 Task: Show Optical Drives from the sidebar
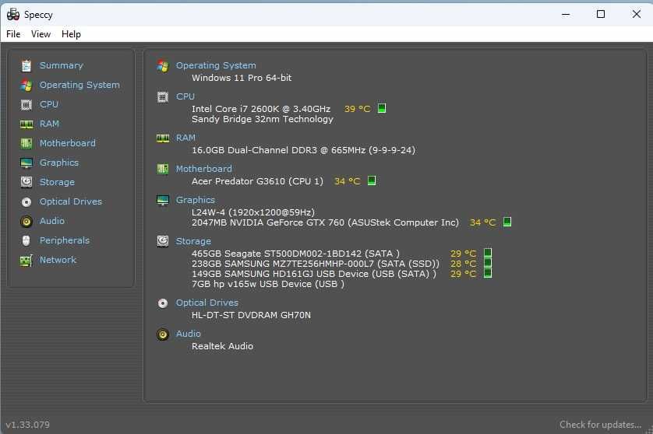pos(70,201)
